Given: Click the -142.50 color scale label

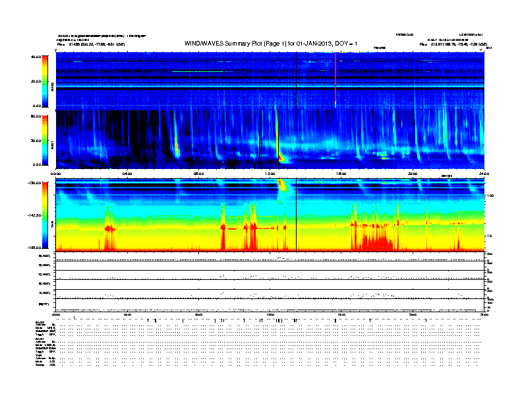Looking at the screenshot, I should coord(34,215).
